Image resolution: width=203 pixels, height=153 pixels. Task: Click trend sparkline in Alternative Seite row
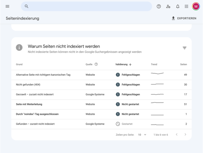[x=157, y=73]
